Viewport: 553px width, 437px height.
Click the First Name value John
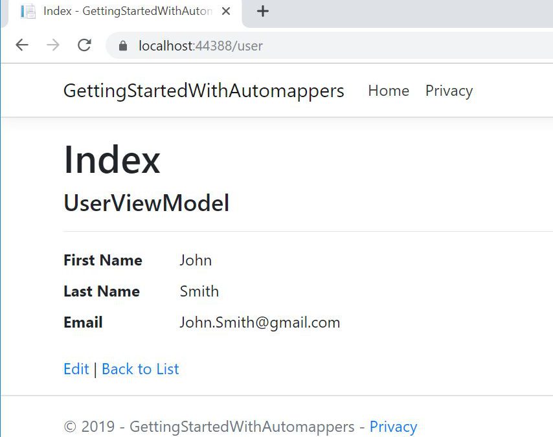click(196, 260)
